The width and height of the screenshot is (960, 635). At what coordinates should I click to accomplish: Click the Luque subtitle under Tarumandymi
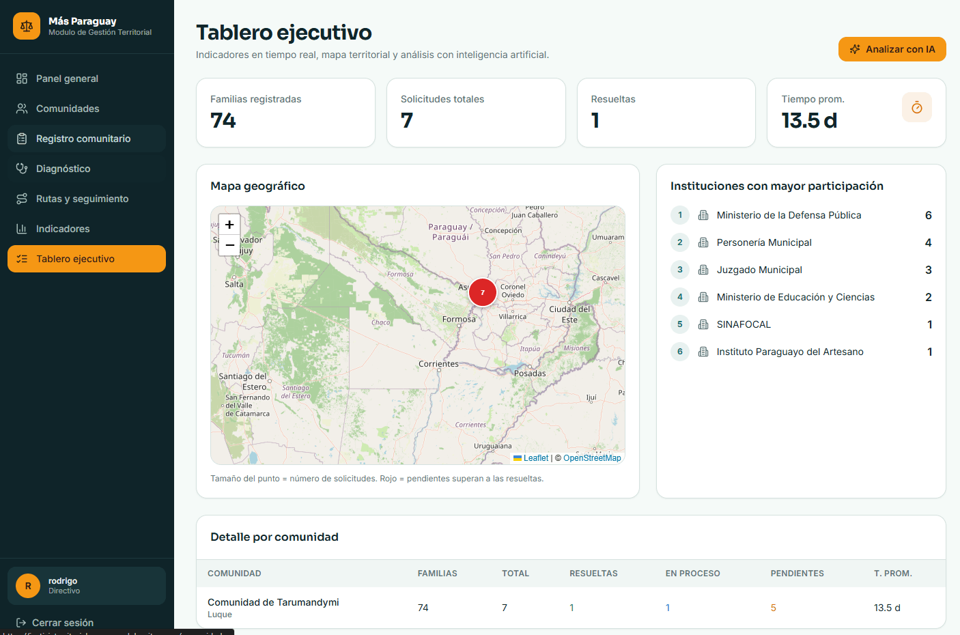220,615
